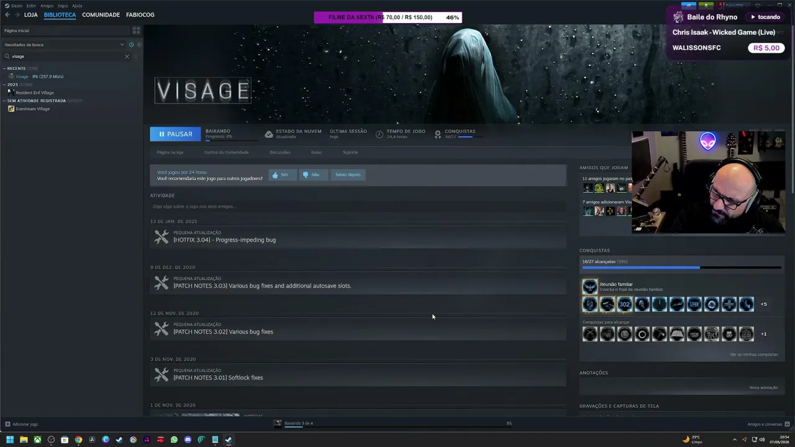Go back with the left arrow
795x447 pixels.
[x=7, y=15]
